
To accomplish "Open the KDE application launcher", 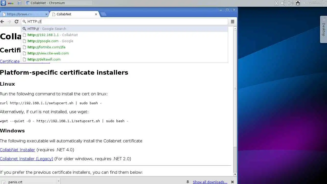I will (x=3, y=3).
